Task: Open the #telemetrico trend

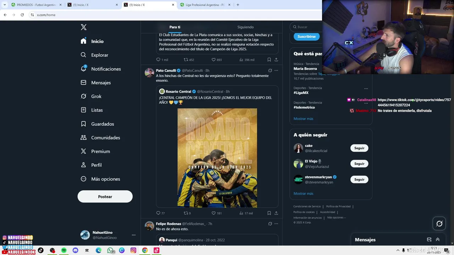Action: [304, 107]
